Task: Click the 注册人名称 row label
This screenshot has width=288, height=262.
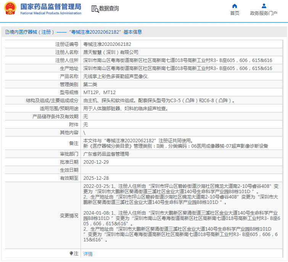Action: (67, 52)
